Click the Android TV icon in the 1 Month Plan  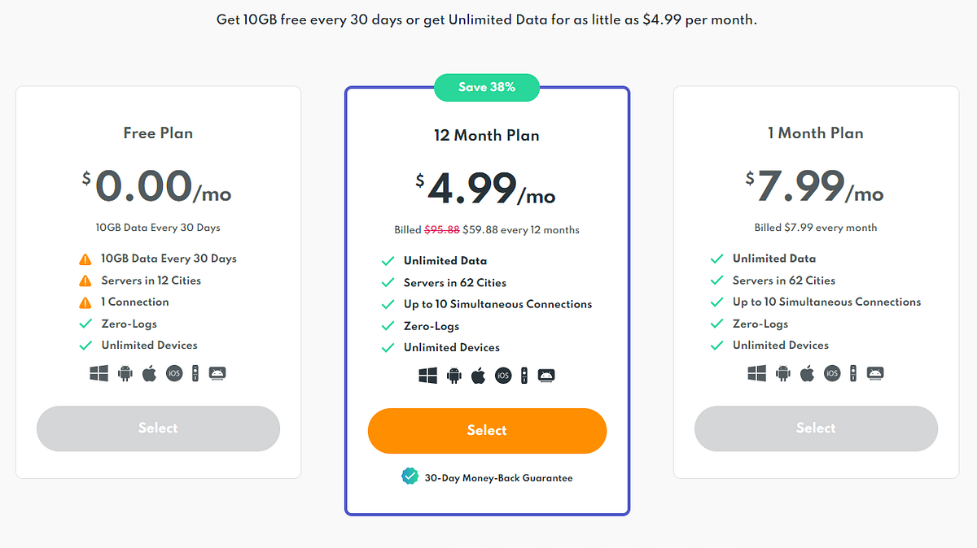[x=875, y=373]
